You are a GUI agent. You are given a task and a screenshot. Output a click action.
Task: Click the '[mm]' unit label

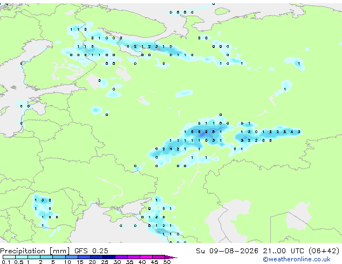[59, 251]
